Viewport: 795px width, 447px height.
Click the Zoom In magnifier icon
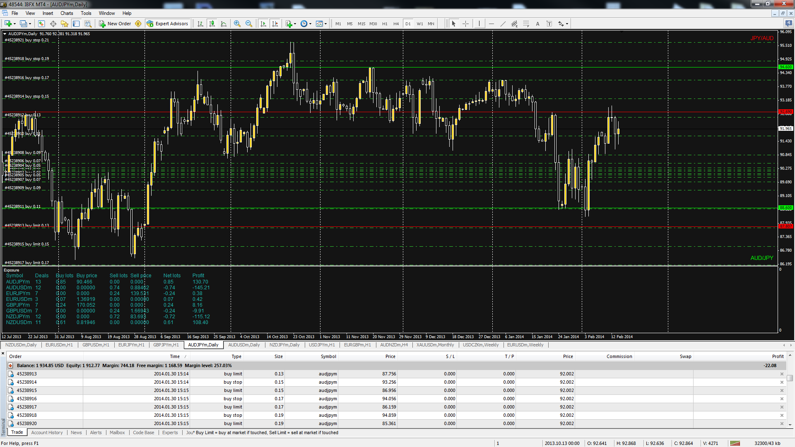(237, 24)
